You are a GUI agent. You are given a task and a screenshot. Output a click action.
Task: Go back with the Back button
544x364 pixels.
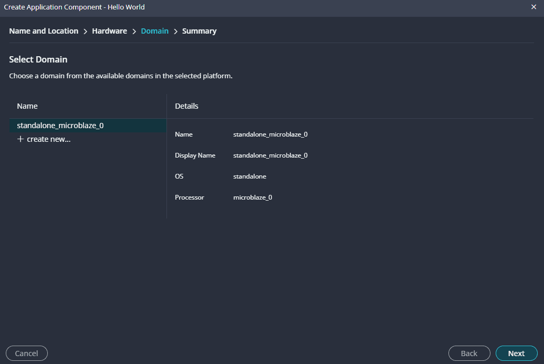point(469,353)
